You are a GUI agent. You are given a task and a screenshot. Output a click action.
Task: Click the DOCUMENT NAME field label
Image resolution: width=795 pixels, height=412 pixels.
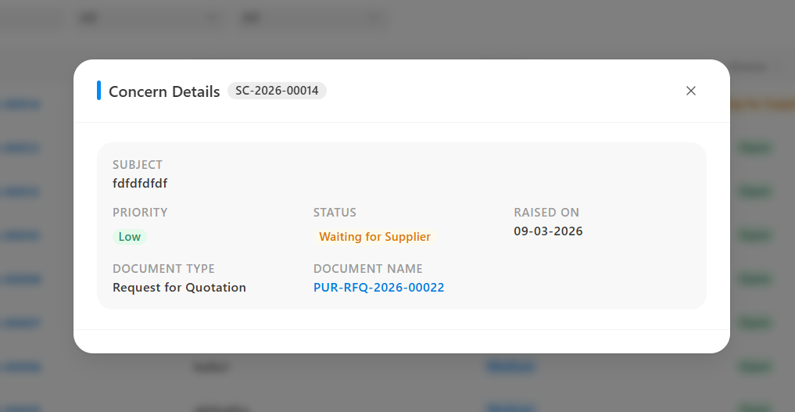pyautogui.click(x=368, y=269)
